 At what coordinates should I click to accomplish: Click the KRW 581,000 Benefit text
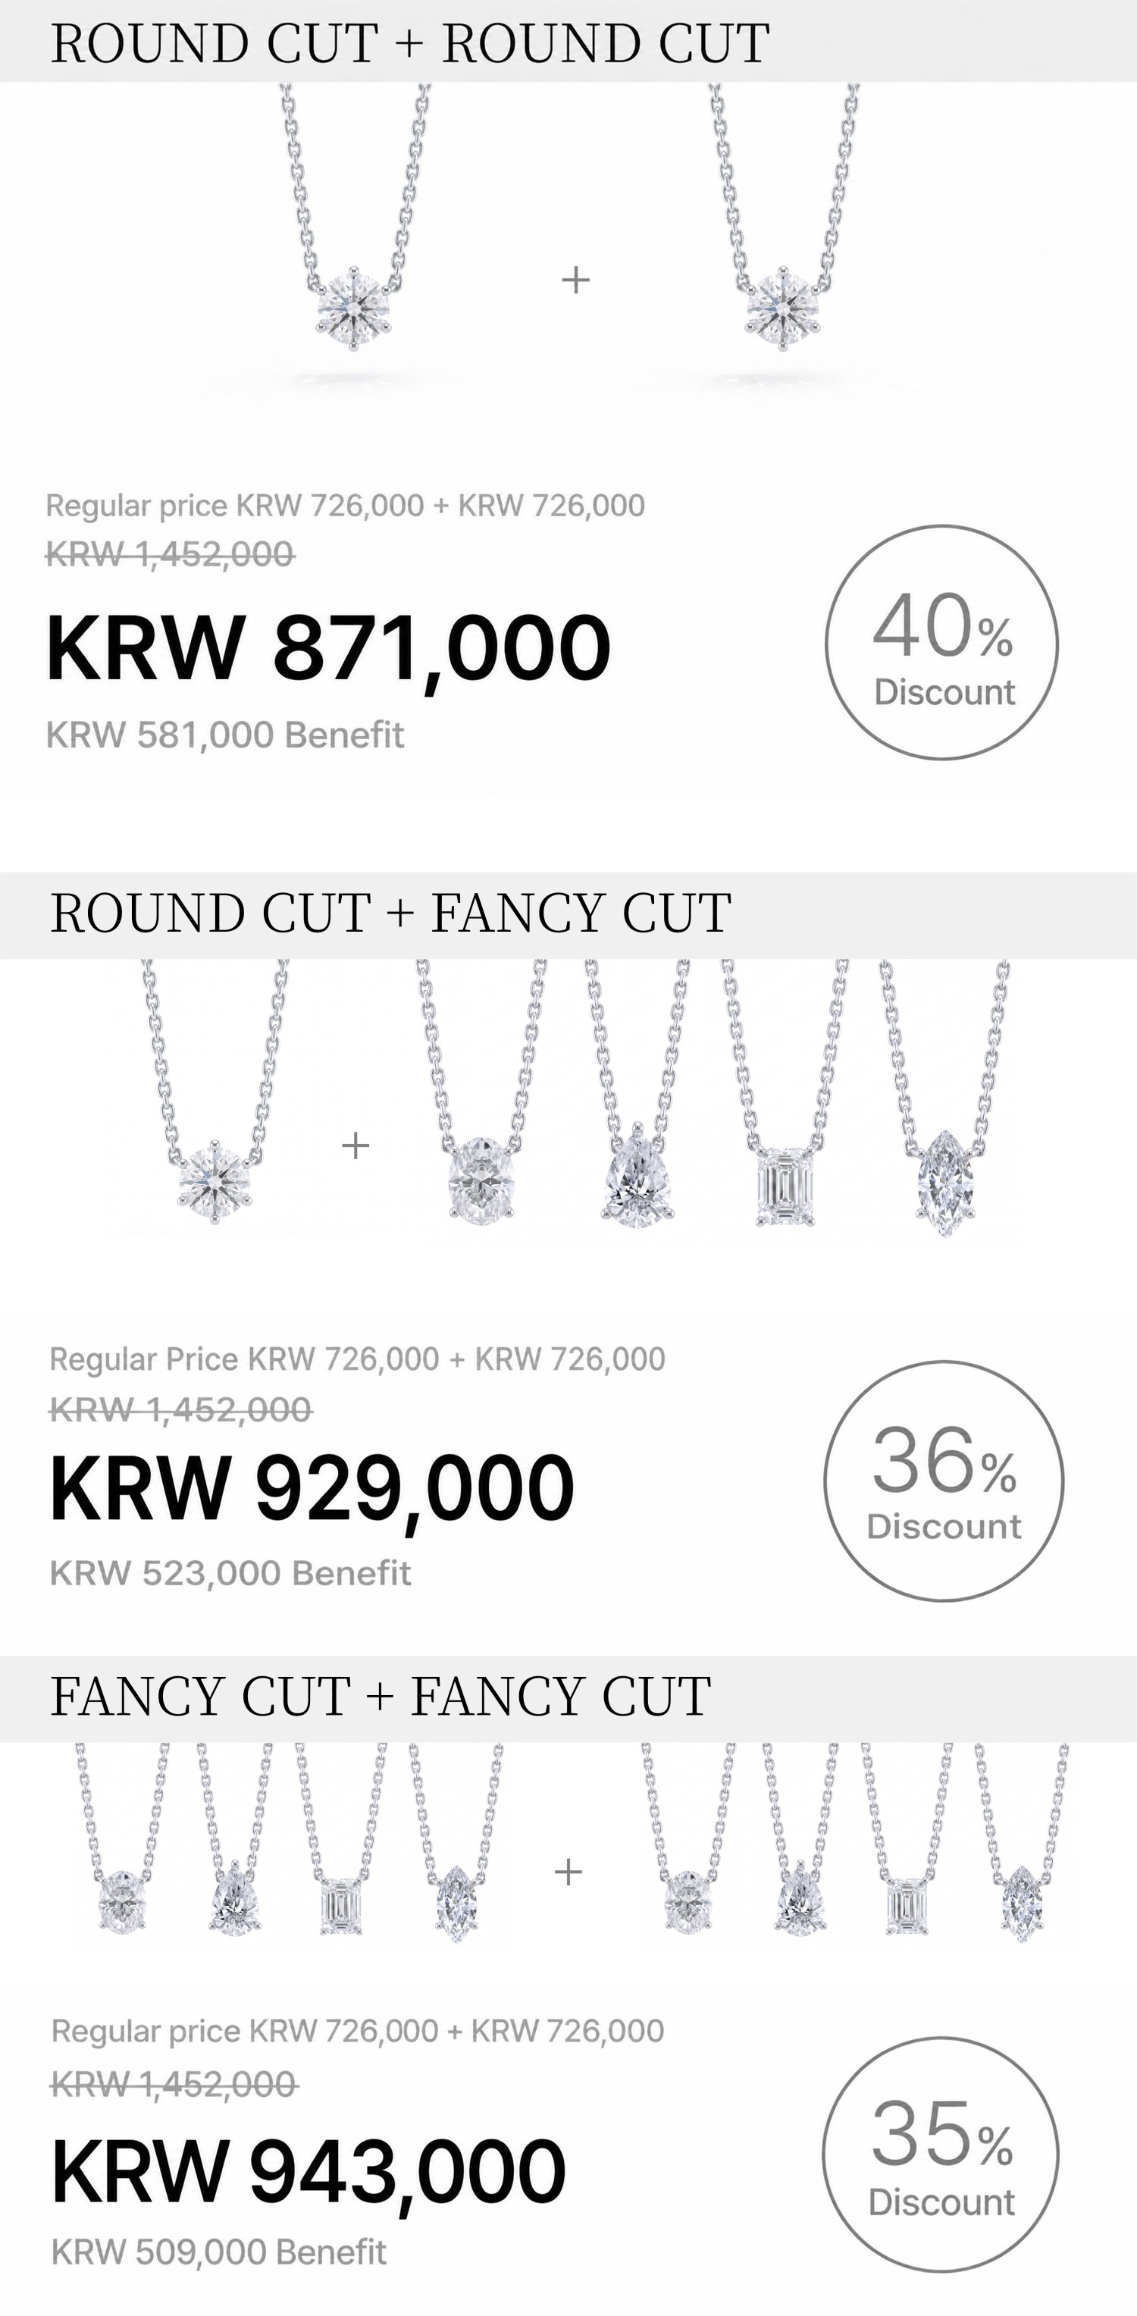[x=224, y=735]
